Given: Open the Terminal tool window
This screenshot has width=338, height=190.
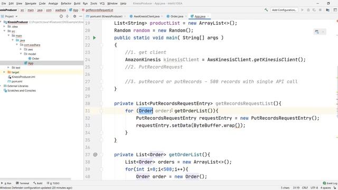Looking at the screenshot, I should click(x=22, y=183).
